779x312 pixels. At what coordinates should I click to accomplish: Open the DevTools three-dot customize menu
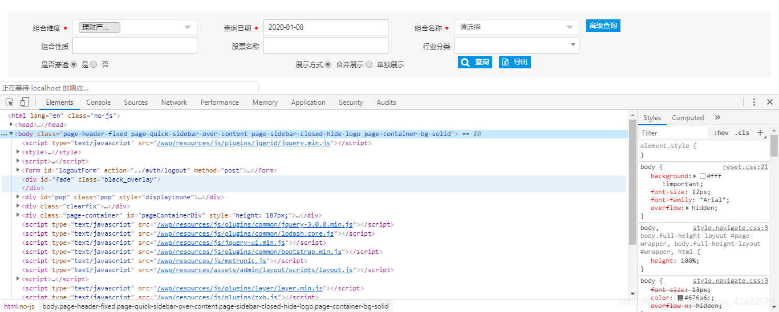[x=754, y=102]
